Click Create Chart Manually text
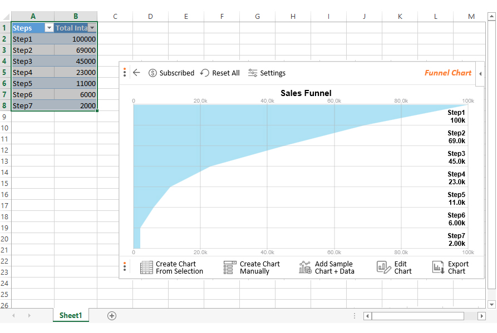 tap(259, 268)
